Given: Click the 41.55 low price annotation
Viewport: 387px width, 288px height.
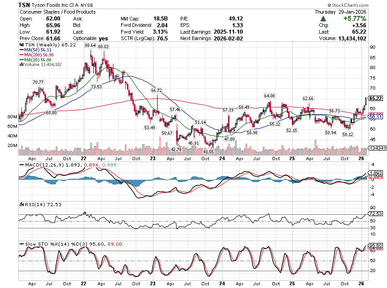Looking at the screenshot, I should tap(209, 152).
